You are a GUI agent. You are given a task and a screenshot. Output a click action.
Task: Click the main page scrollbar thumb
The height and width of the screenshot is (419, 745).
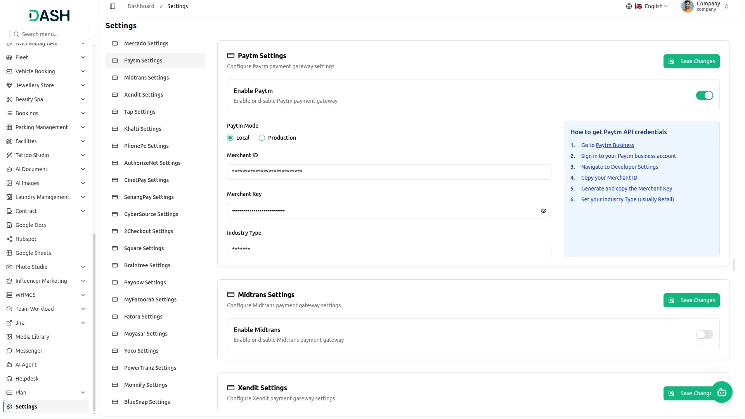click(733, 265)
